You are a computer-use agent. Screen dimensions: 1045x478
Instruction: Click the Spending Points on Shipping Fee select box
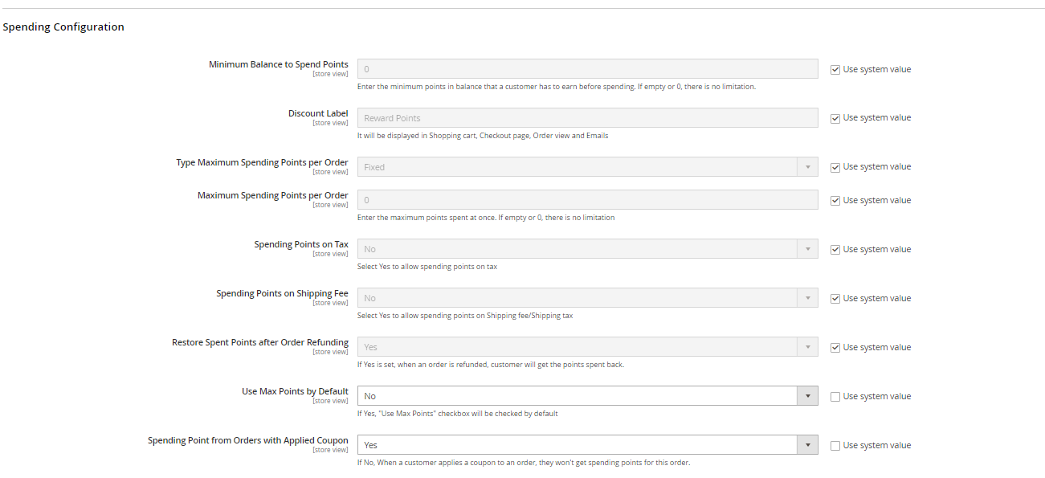coord(587,298)
